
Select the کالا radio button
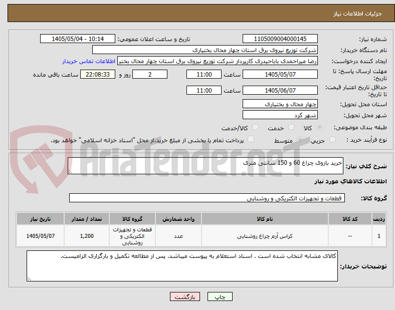[x=319, y=127]
